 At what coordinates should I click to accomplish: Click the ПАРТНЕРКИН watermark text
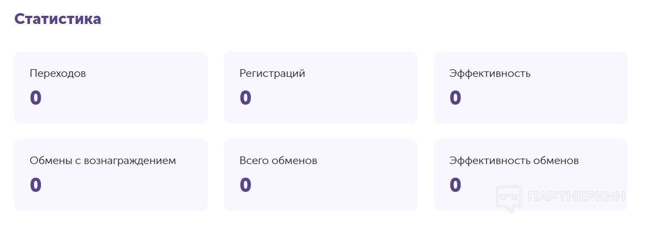click(577, 196)
